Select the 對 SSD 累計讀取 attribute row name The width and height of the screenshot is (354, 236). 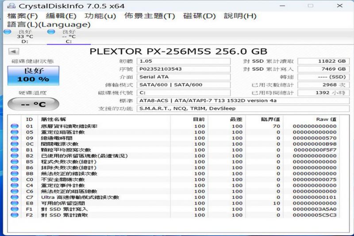(64, 215)
